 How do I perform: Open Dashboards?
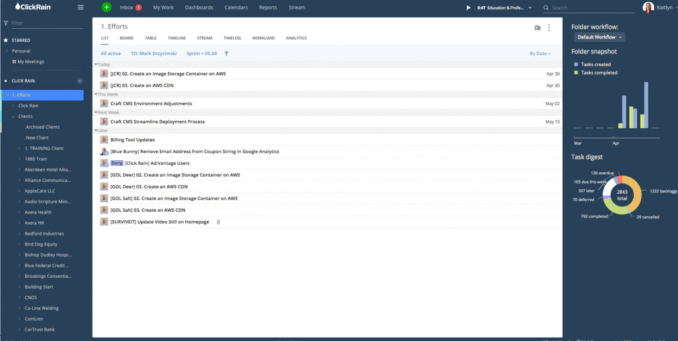[x=199, y=8]
